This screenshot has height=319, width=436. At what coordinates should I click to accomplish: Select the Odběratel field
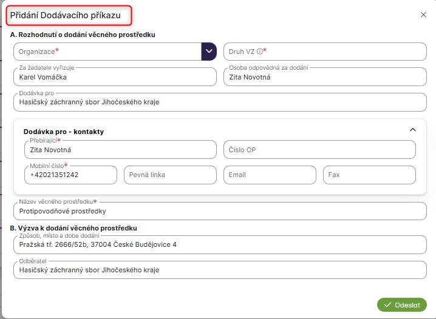[x=220, y=270]
